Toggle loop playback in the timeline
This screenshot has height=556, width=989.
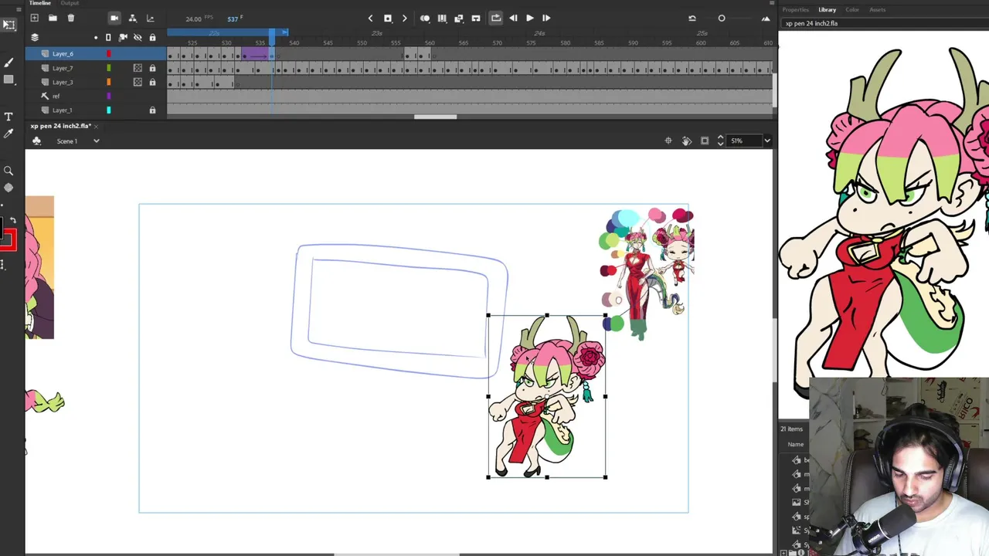(496, 18)
